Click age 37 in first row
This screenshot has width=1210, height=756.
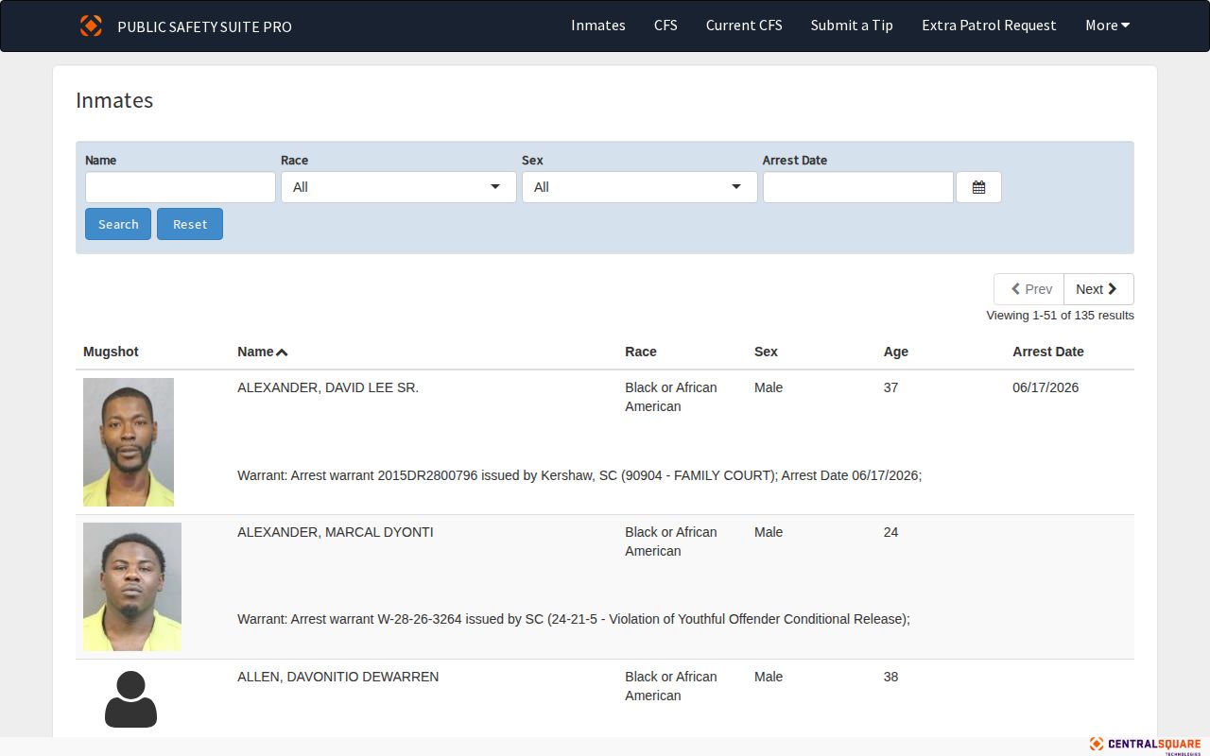[891, 387]
